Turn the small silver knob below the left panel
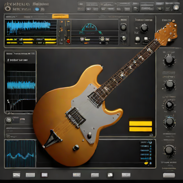Viewport: 183px width, 183px height. pyautogui.click(x=9, y=120)
